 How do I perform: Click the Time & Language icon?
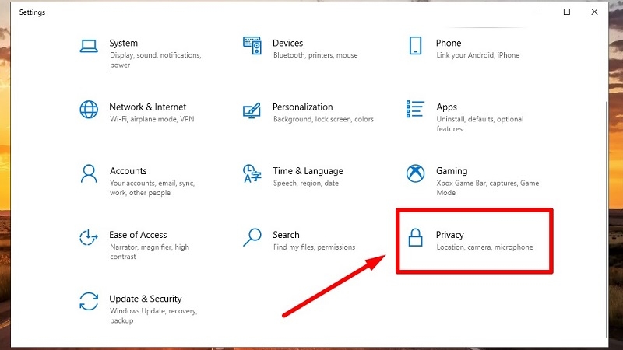click(x=252, y=173)
